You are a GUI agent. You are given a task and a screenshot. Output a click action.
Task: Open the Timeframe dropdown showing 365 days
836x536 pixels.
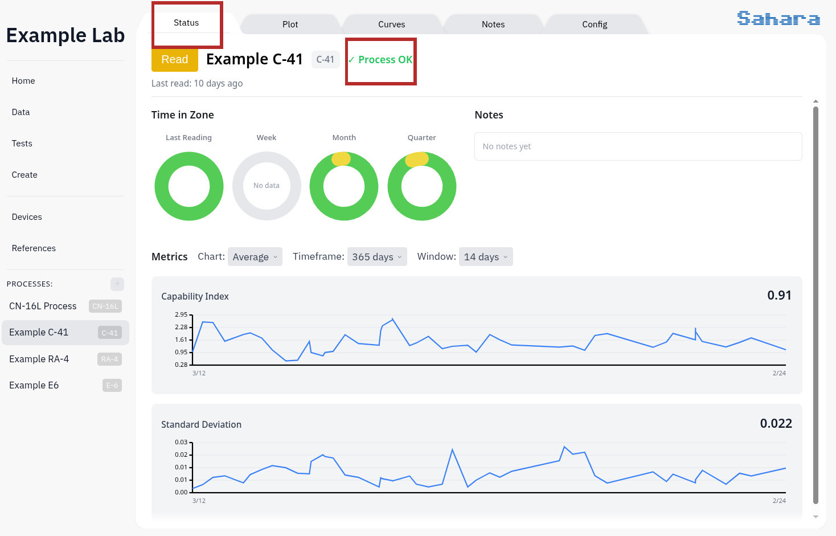377,256
